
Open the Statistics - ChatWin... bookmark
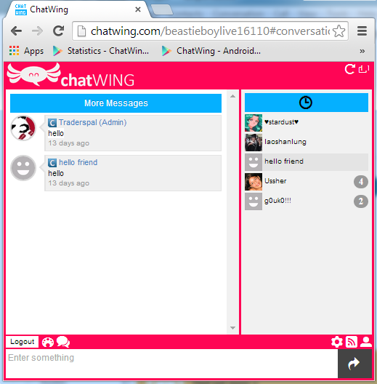(x=101, y=51)
